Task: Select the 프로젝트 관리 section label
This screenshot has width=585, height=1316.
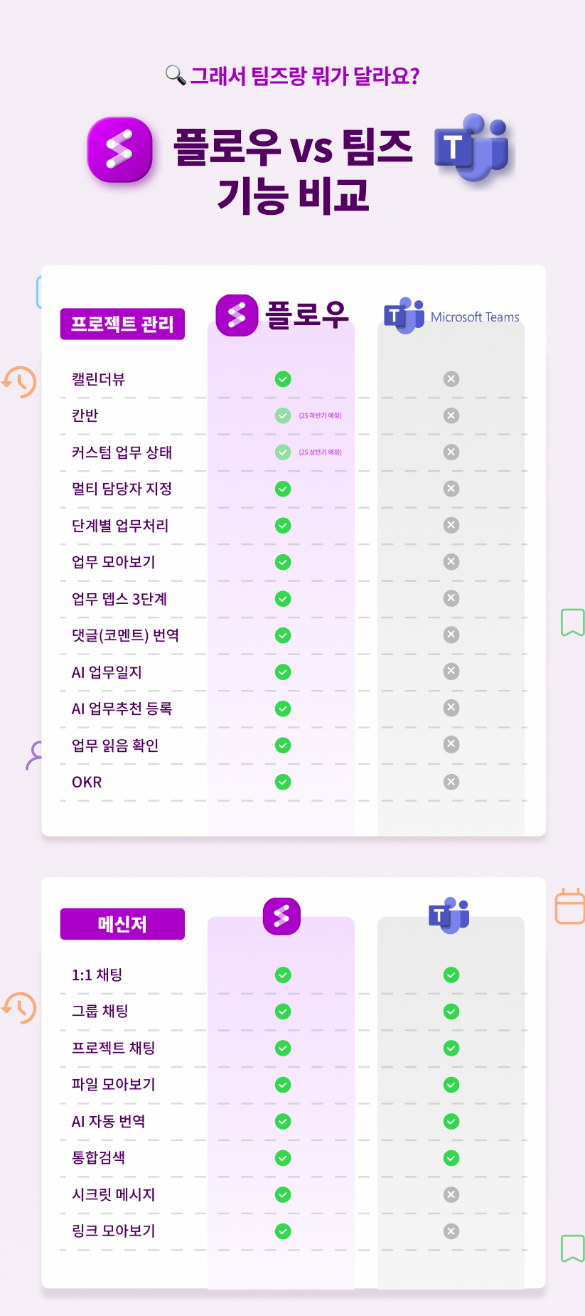Action: click(x=122, y=324)
